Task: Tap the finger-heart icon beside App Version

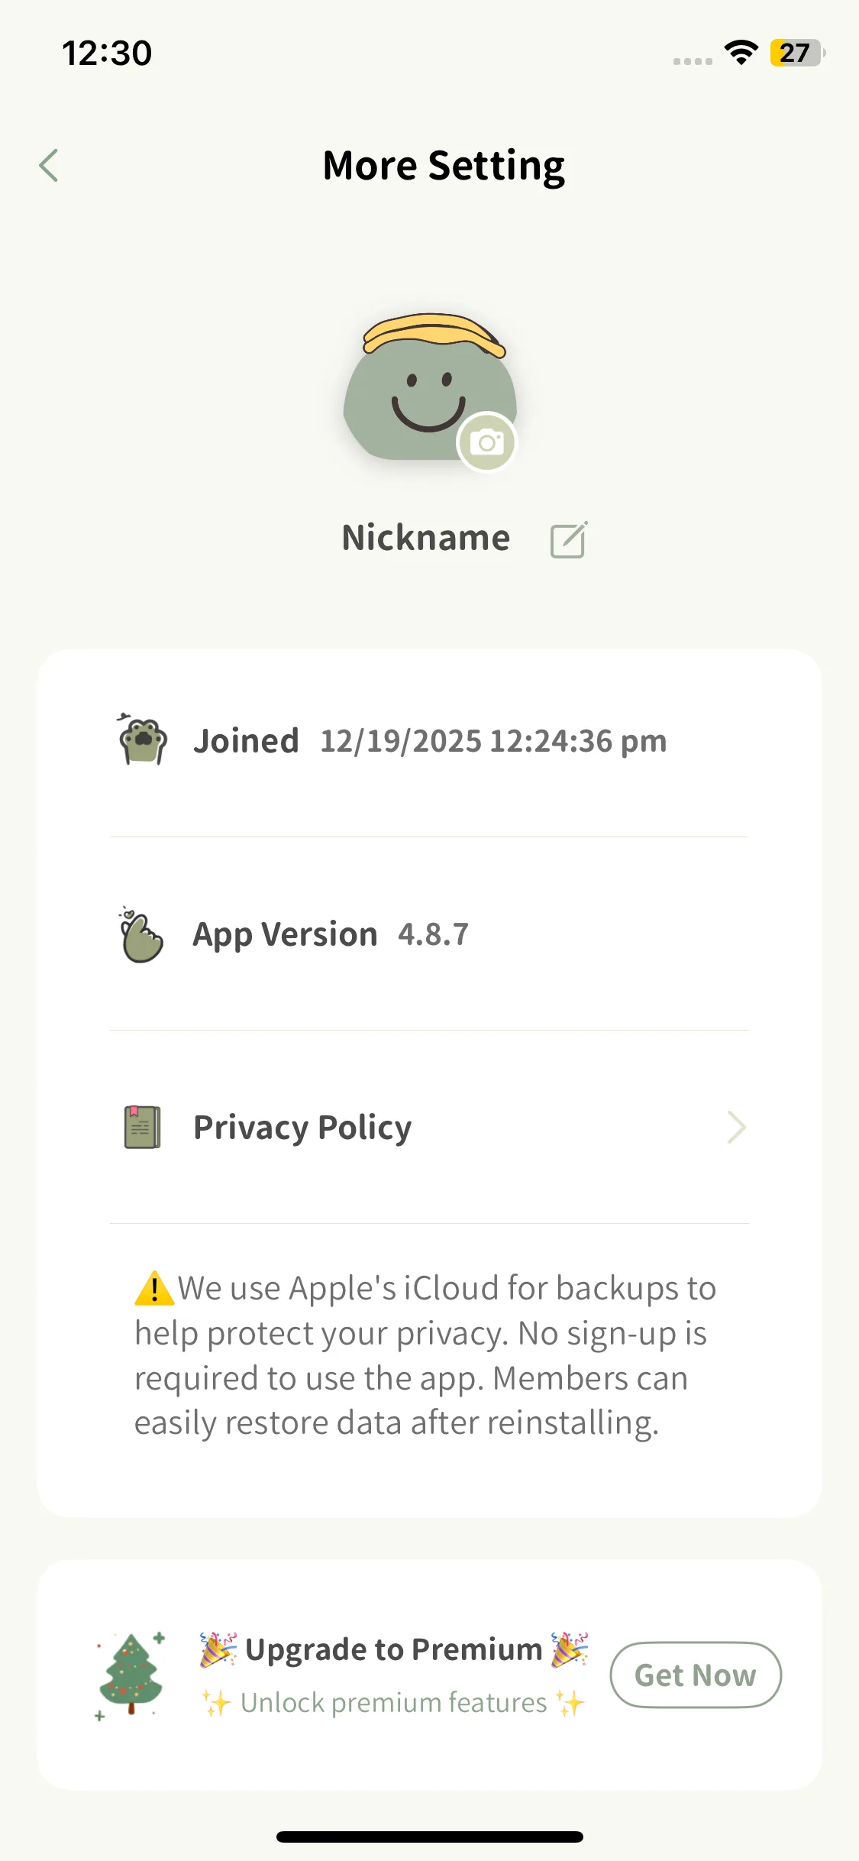Action: pos(141,935)
